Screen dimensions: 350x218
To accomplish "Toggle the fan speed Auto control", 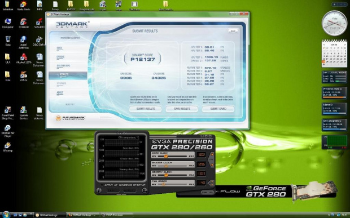I will [x=211, y=183].
